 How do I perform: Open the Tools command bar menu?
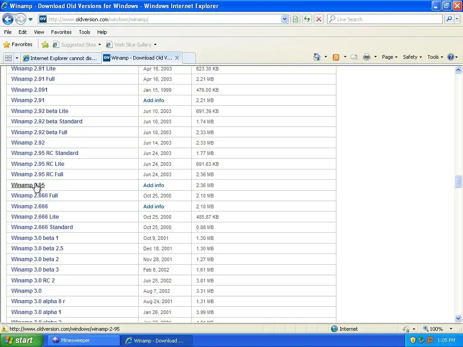435,57
